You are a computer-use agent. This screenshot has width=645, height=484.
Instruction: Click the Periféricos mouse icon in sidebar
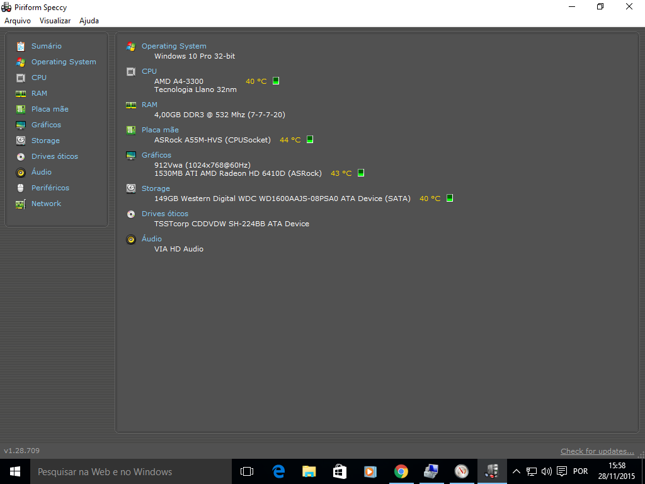pos(21,188)
